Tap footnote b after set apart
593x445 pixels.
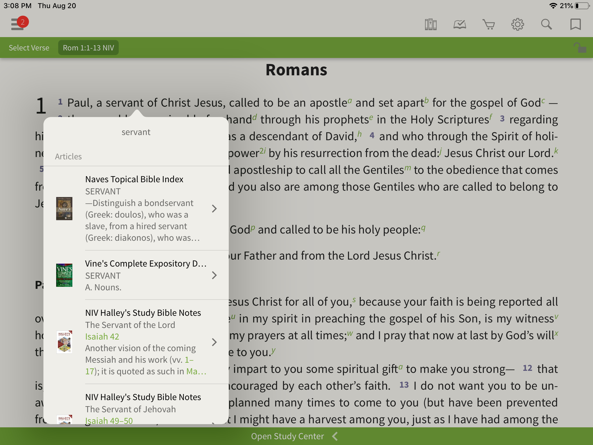(427, 101)
